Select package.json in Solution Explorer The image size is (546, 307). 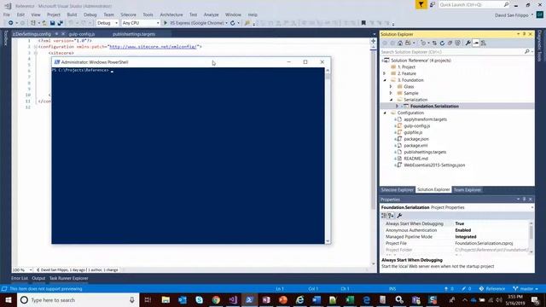pyautogui.click(x=416, y=139)
